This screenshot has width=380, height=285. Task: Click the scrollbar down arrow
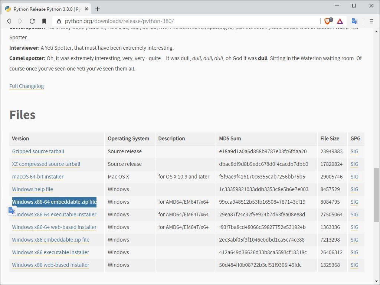coord(376,281)
